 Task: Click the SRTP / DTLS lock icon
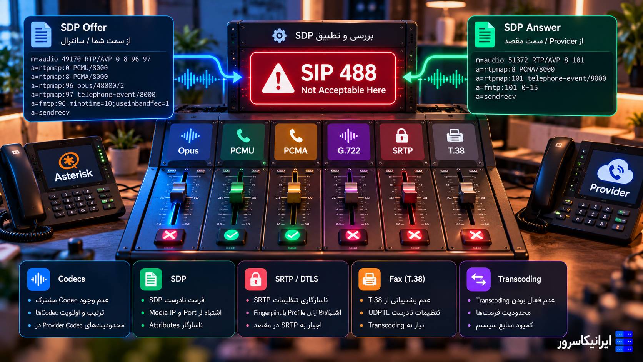click(x=256, y=279)
